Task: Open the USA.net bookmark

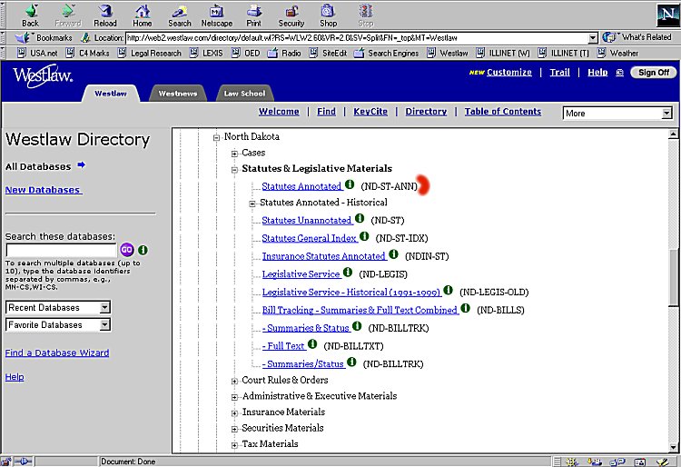Action: point(37,53)
